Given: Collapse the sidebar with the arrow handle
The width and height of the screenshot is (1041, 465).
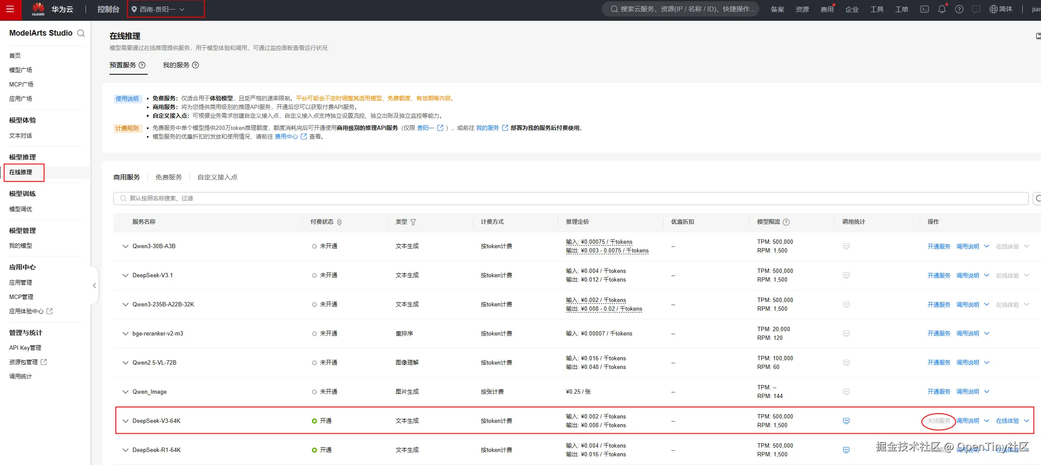Looking at the screenshot, I should click(x=94, y=286).
